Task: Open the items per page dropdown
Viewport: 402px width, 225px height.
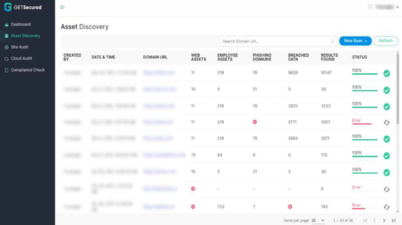Action: point(318,221)
